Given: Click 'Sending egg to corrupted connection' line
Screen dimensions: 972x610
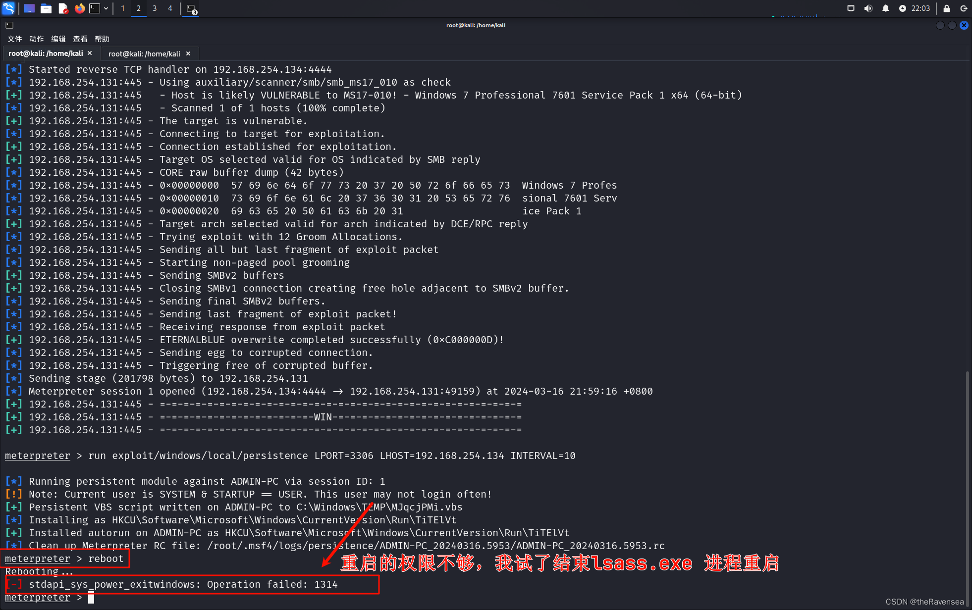Looking at the screenshot, I should [189, 353].
